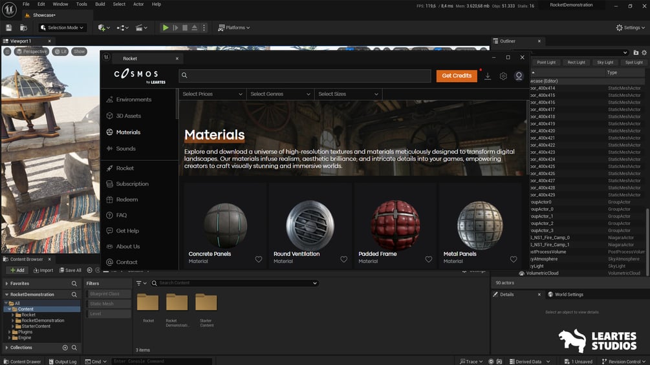Open the Starter Content folder thumbnail
The image size is (650, 365).
pos(206,302)
